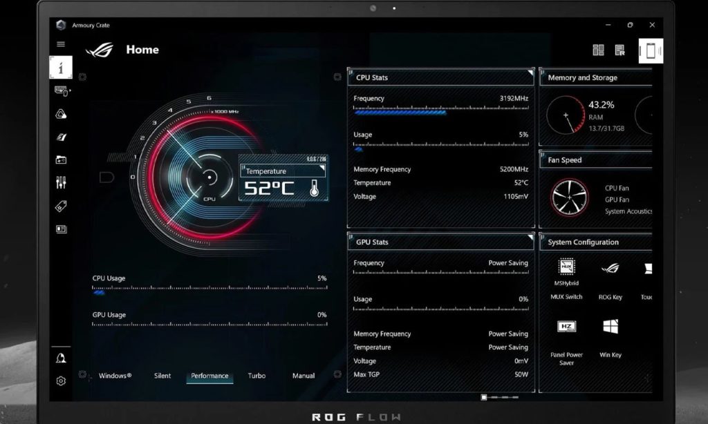Click the 13.7/31.7GB memory text
Screen dimensions: 708x424
coord(606,128)
